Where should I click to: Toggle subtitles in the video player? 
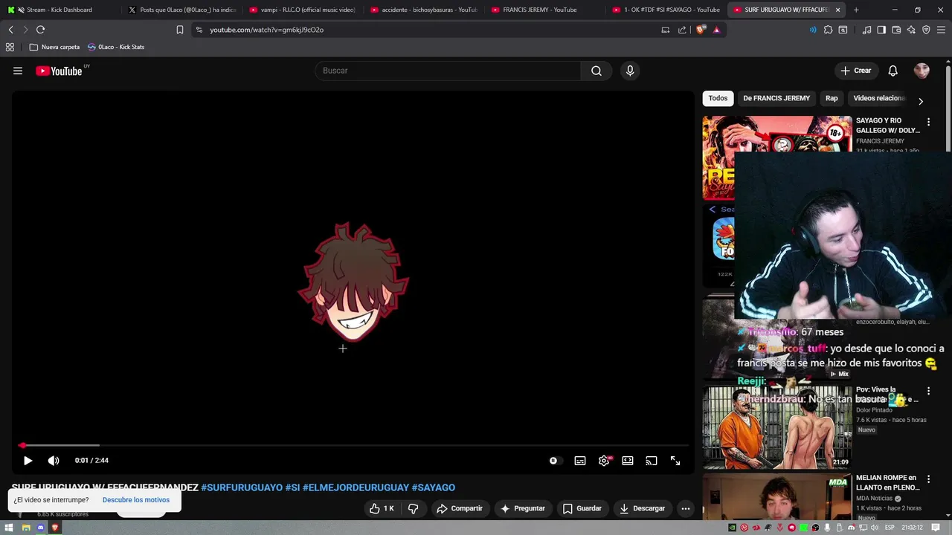tap(580, 461)
